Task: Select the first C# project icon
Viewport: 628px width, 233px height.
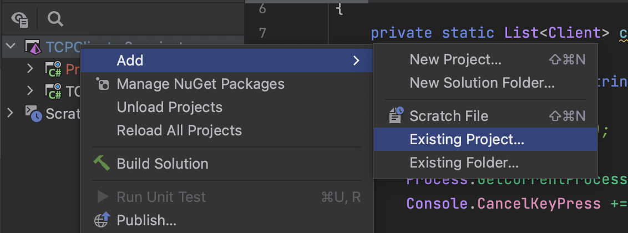Action: 53,69
